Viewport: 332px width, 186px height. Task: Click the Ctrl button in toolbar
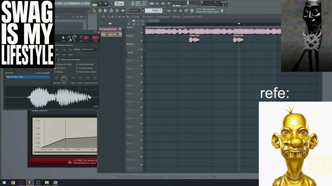pyautogui.click(x=175, y=11)
